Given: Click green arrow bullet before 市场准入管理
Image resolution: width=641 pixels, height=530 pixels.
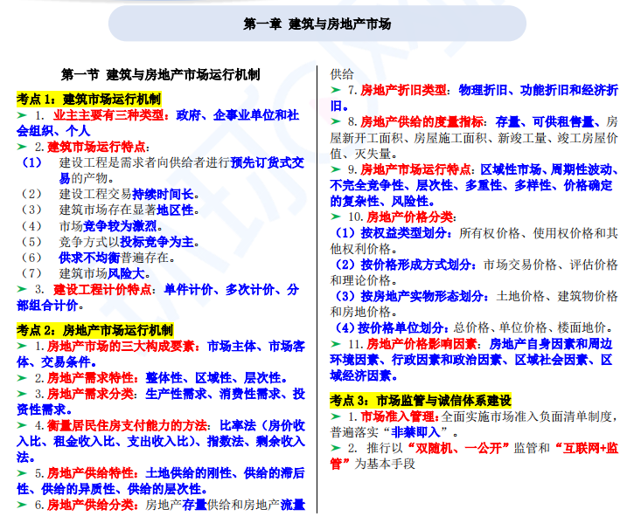Looking at the screenshot, I should [x=336, y=416].
